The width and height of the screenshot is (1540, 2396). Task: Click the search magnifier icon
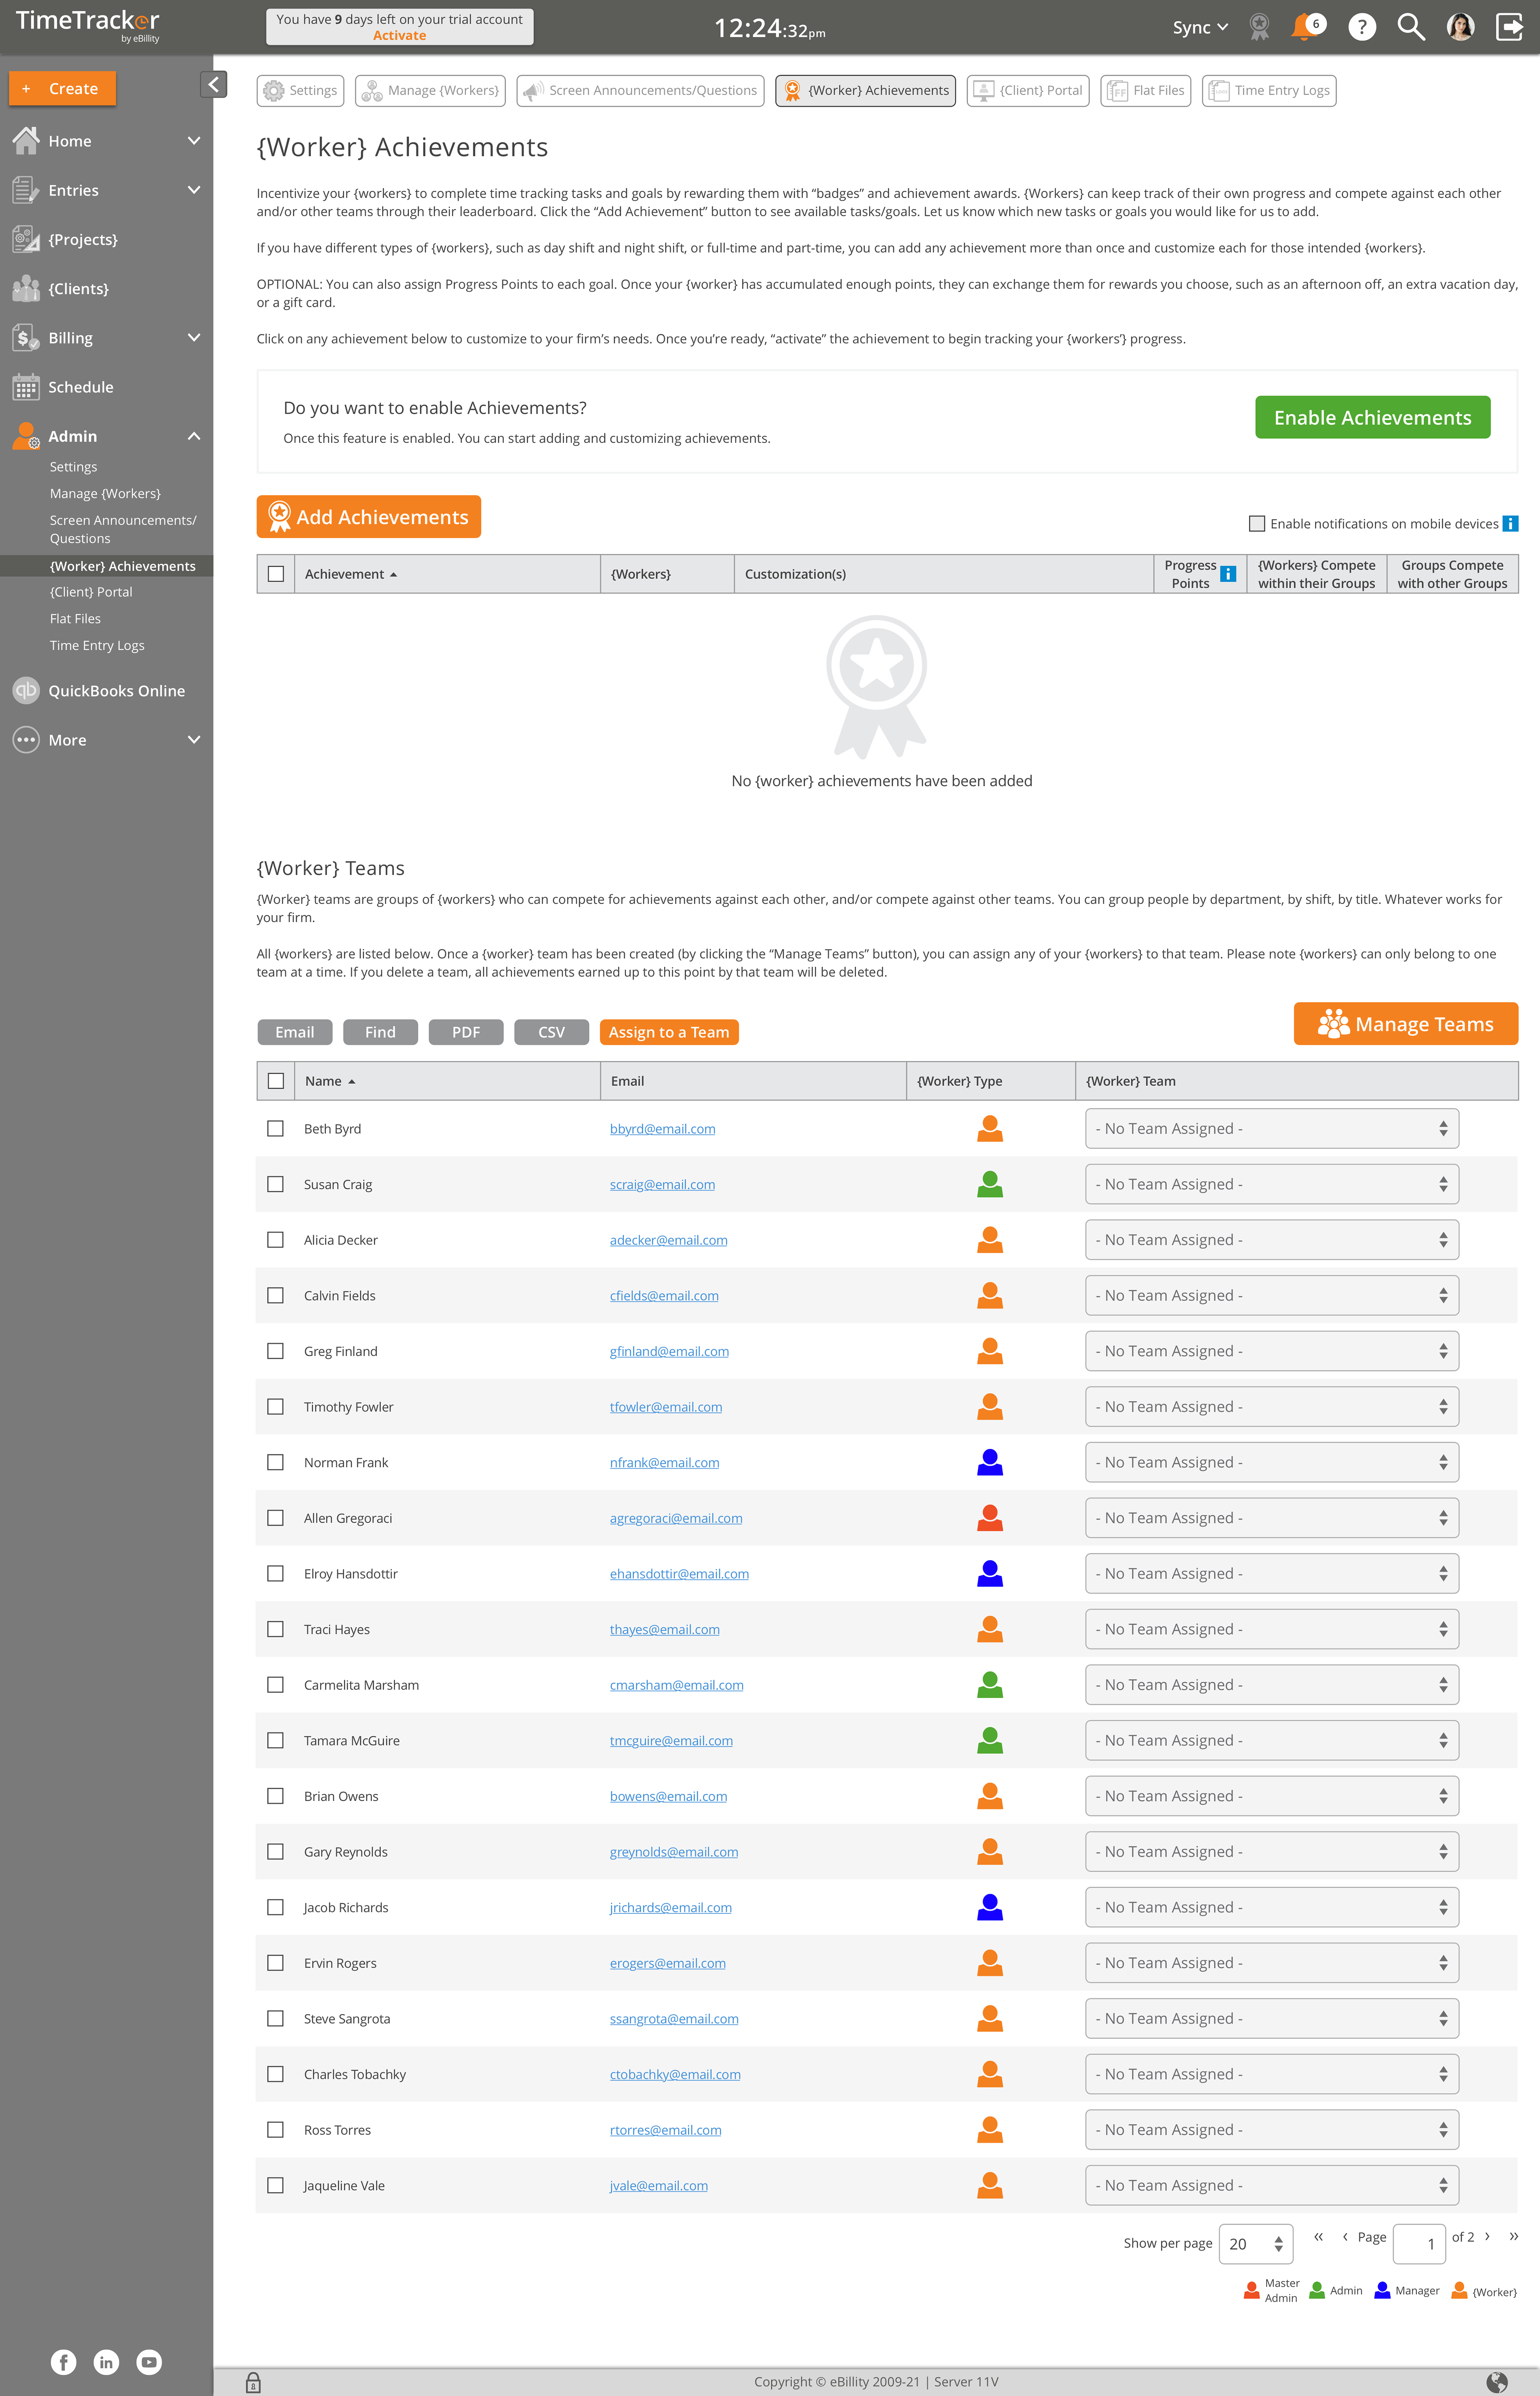click(x=1411, y=27)
